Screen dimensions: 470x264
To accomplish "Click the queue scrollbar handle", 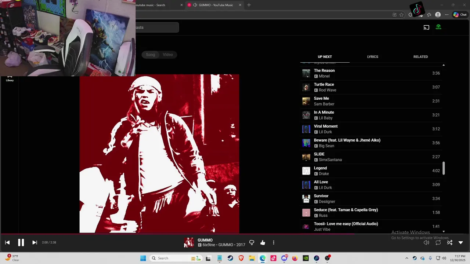I will (444, 168).
